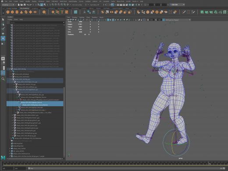Viewport: 228px width, 171px height.
Task: Switch to the Sculpting shelf tab
Action: (x=35, y=8)
